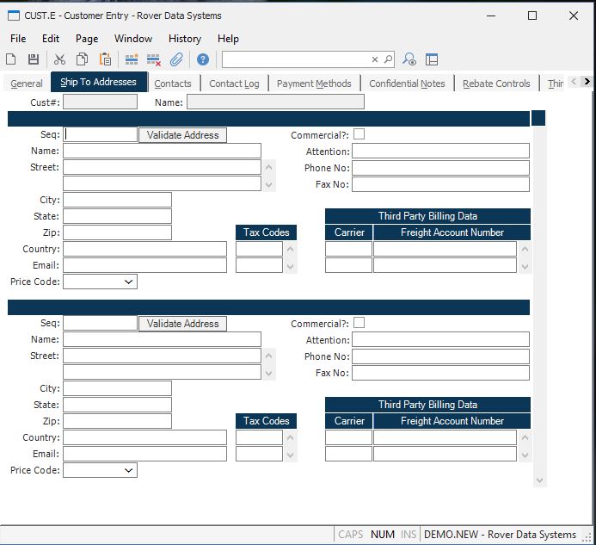The width and height of the screenshot is (596, 545).
Task: Open help with the question mark icon
Action: click(203, 59)
